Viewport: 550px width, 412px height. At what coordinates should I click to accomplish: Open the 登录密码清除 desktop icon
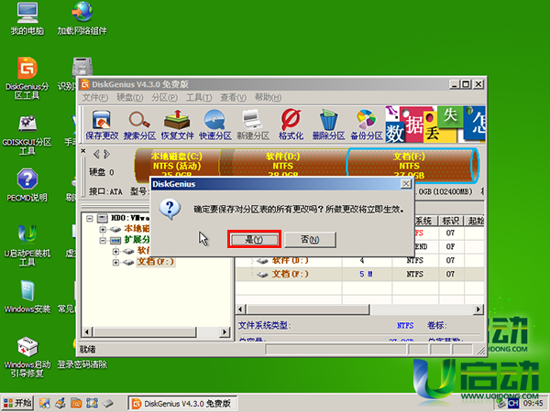click(x=82, y=364)
